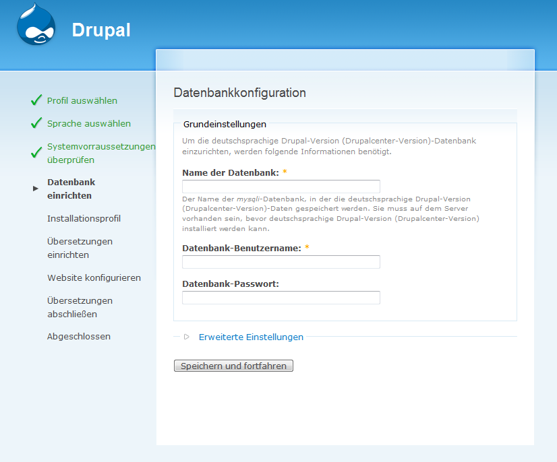Click the Abgeschlossen step
557x462 pixels.
(79, 336)
